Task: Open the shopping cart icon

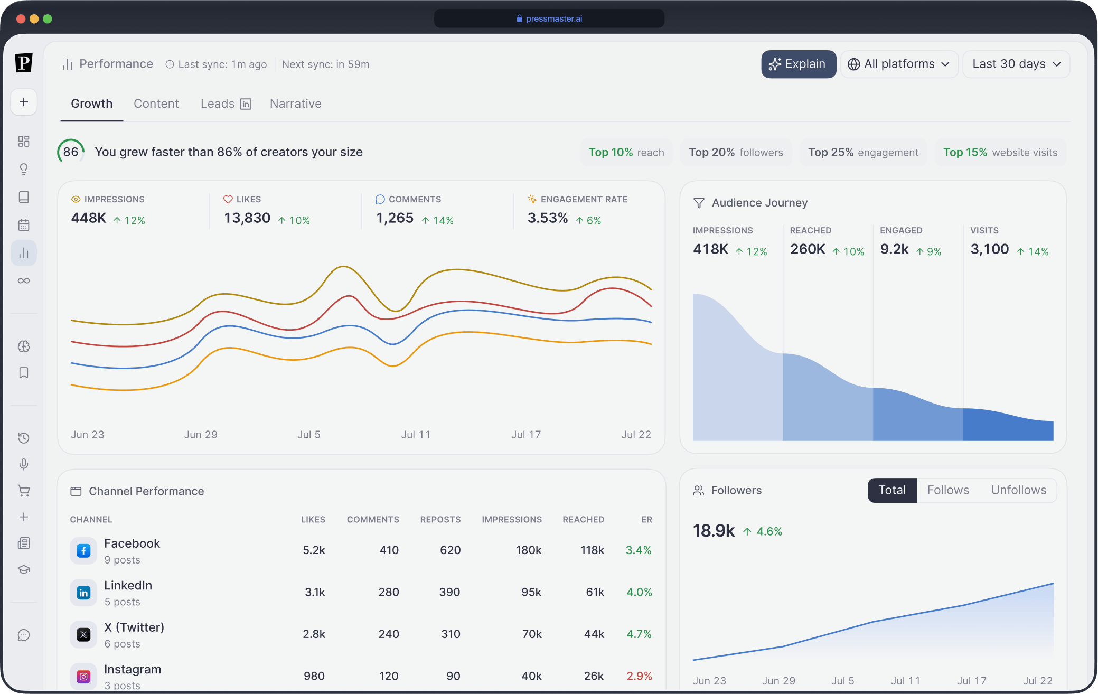Action: pyautogui.click(x=24, y=491)
